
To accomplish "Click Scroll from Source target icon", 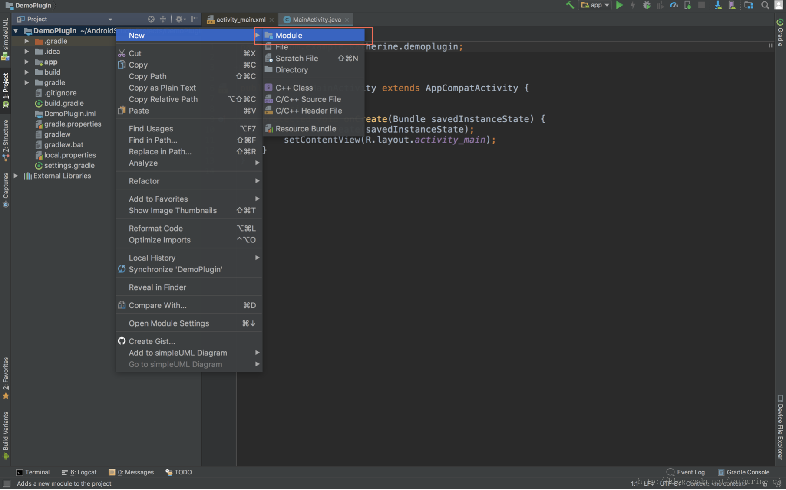I will 151,19.
